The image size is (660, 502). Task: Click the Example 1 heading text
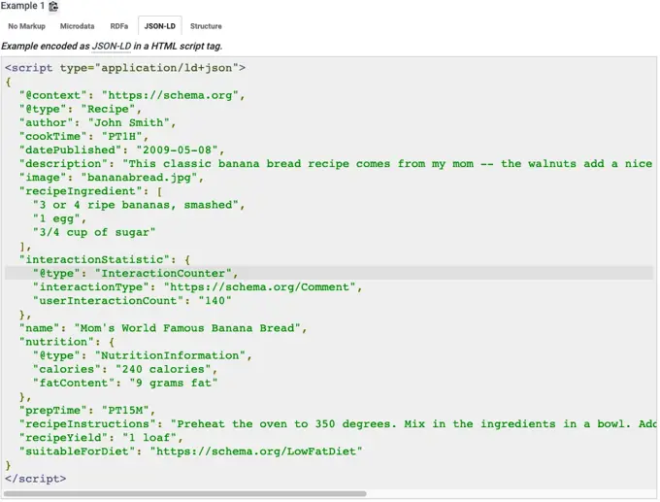pyautogui.click(x=22, y=6)
